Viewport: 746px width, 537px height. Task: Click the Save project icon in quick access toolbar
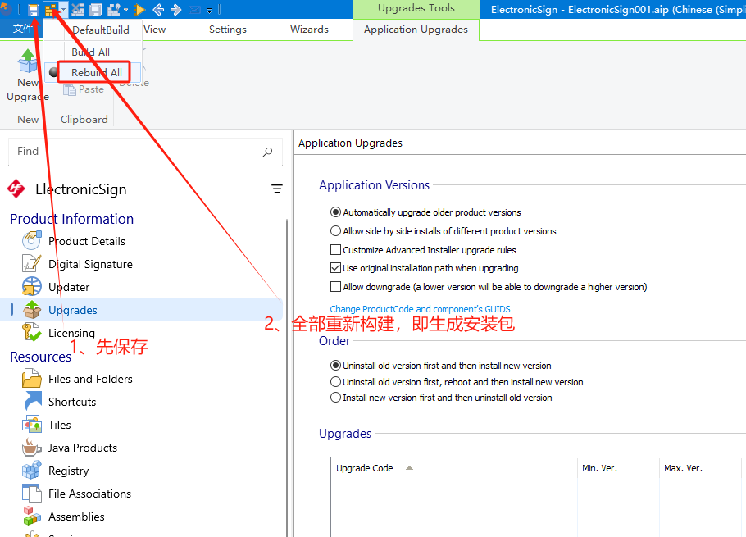33,10
